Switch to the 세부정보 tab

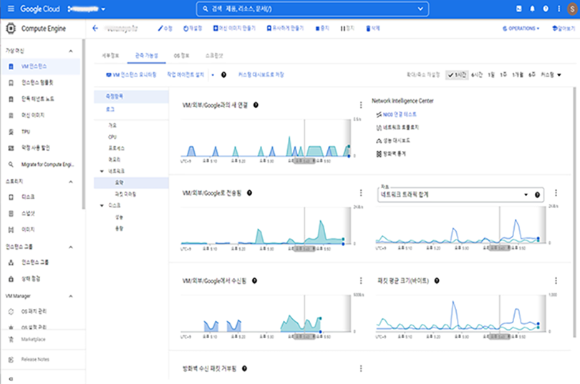click(x=110, y=56)
